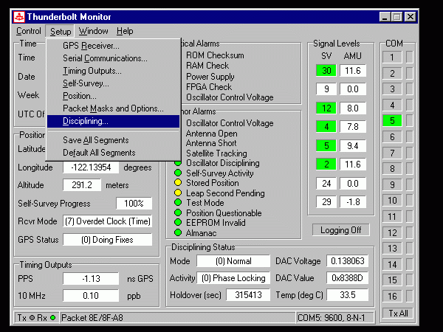Screen dimensions: 443x332
Task: Open the Help menu
Action: (x=125, y=31)
